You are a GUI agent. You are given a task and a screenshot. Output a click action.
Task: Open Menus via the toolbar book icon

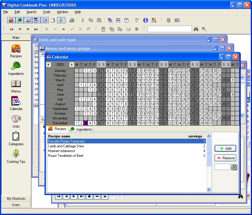28,20
